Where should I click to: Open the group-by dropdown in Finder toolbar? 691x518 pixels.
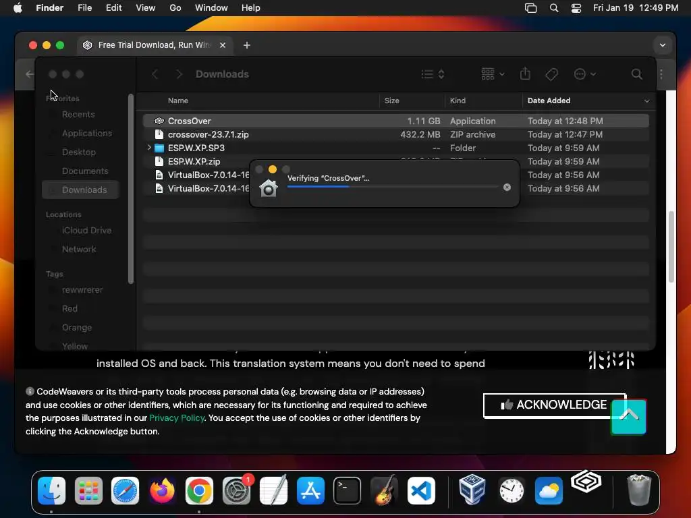coord(493,74)
